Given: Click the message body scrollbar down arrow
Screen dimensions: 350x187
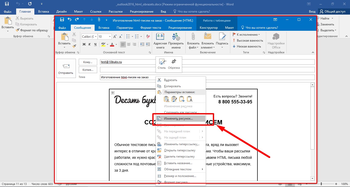Looking at the screenshot, I should 312,178.
